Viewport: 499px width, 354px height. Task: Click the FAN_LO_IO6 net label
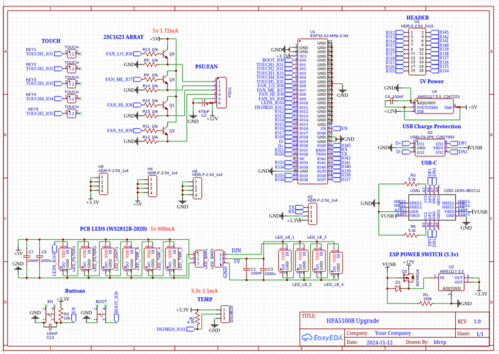pyautogui.click(x=119, y=54)
